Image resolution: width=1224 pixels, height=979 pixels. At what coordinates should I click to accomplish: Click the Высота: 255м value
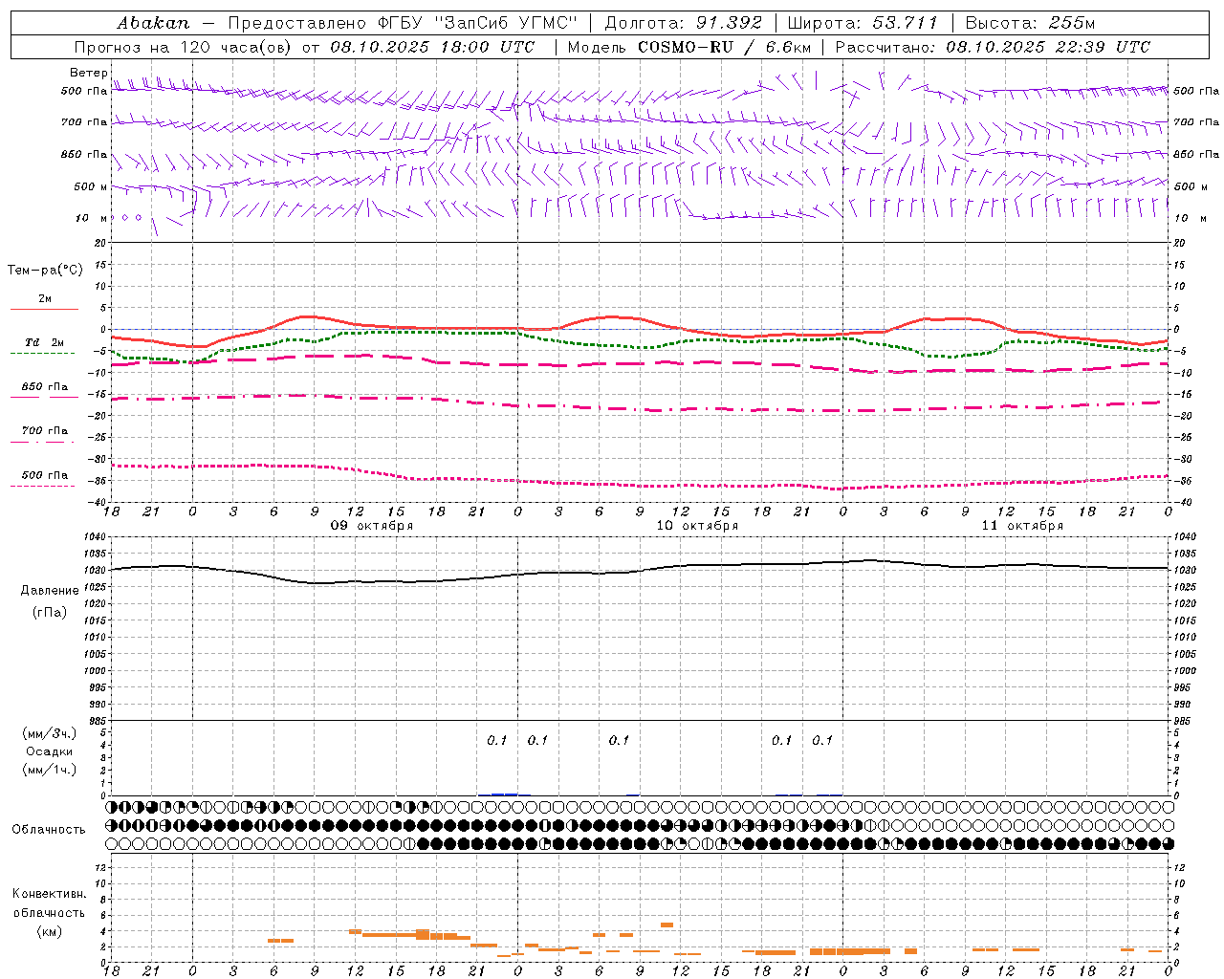pos(1030,22)
